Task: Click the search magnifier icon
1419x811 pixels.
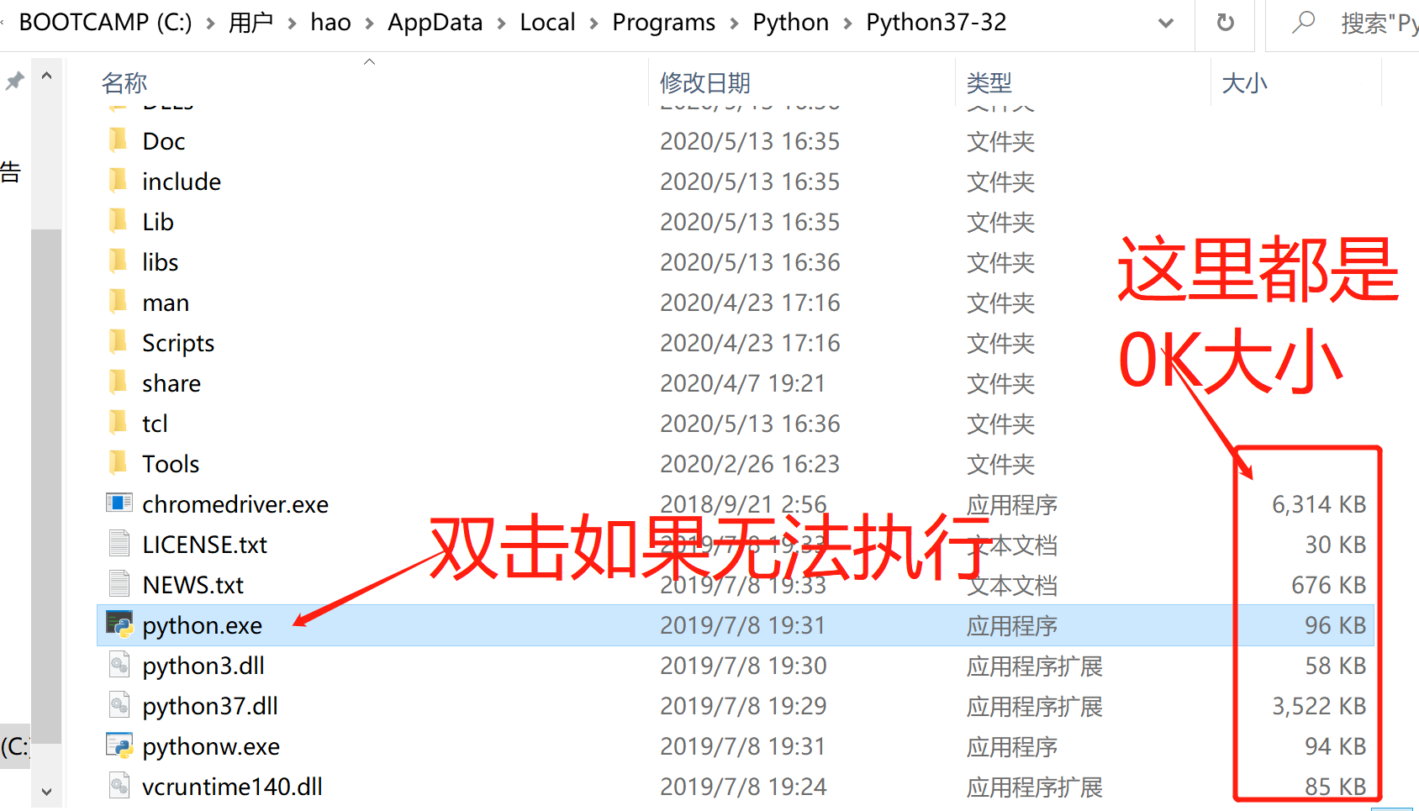Action: 1302,23
